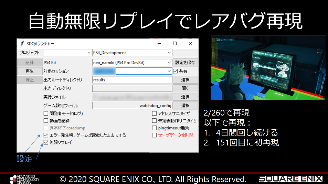Click the 再生 playback button
This screenshot has width=328, height=184.
pos(30,71)
